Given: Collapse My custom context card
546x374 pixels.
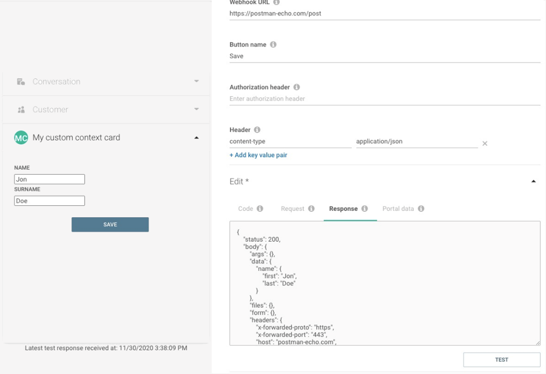Looking at the screenshot, I should 197,137.
